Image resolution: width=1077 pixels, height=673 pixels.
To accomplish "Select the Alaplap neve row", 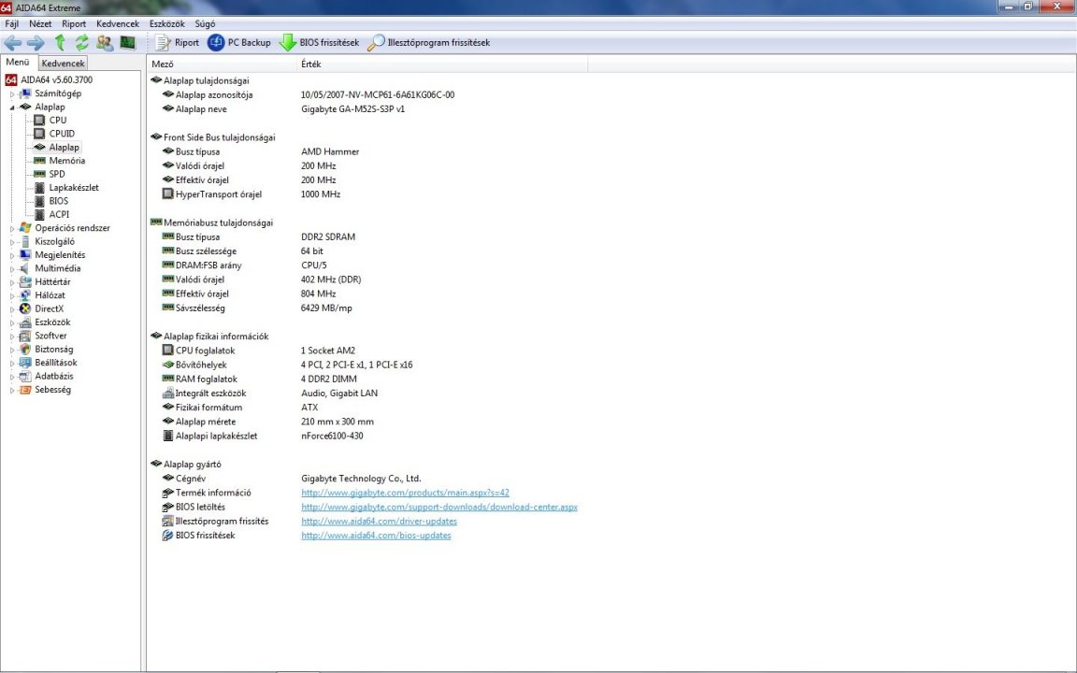I will click(x=283, y=109).
